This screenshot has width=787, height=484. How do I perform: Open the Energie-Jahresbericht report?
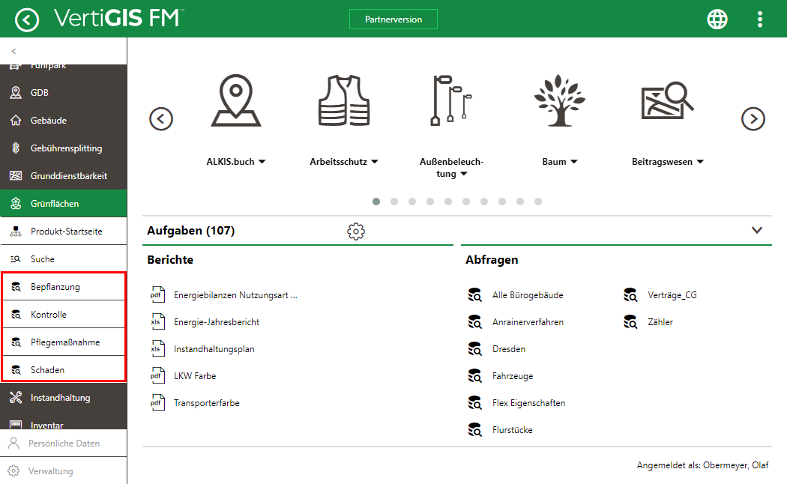[x=217, y=322]
